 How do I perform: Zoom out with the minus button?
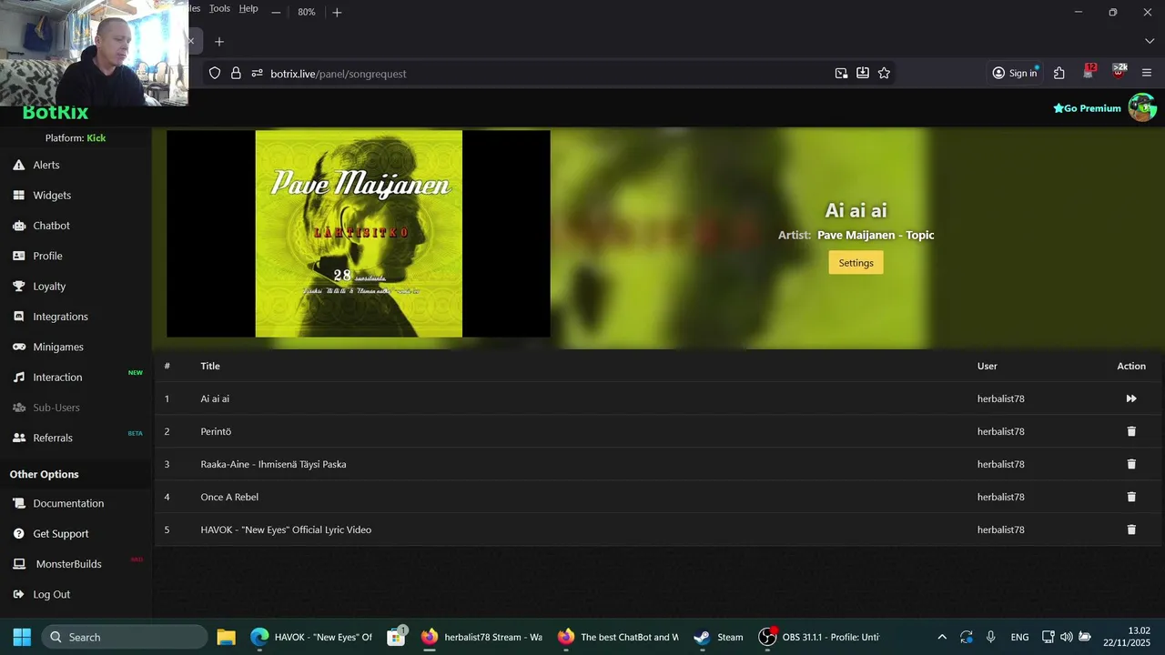pos(276,12)
